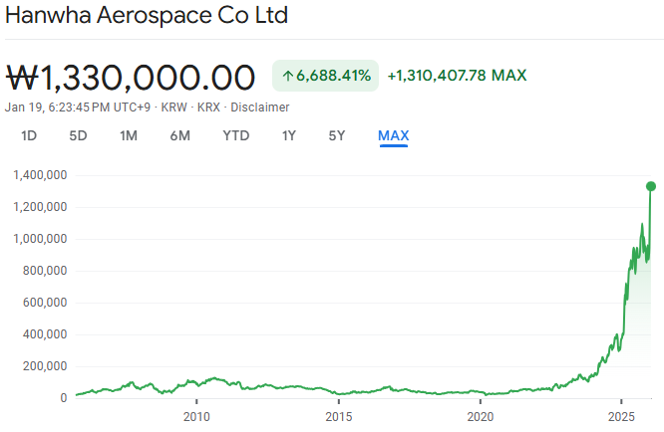Show the 1M chart range

point(129,135)
